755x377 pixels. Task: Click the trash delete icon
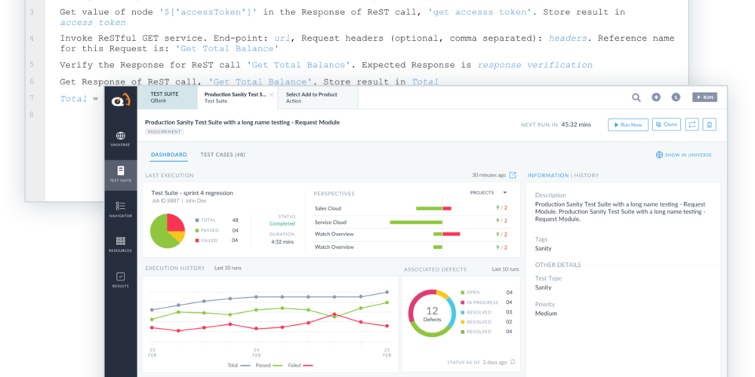click(x=710, y=124)
